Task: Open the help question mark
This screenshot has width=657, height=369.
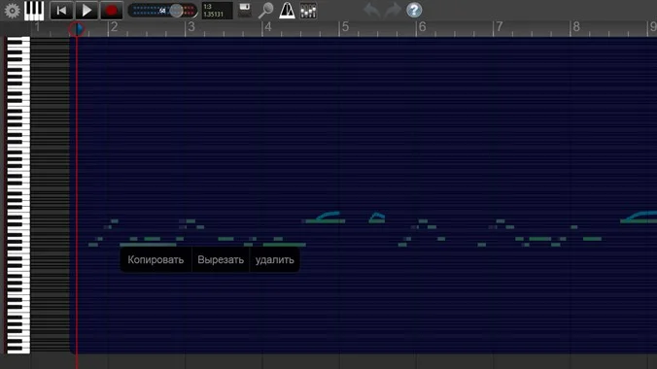Action: [x=414, y=10]
